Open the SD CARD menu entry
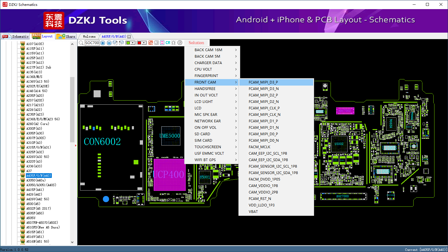The height and width of the screenshot is (252, 448). pyautogui.click(x=212, y=134)
